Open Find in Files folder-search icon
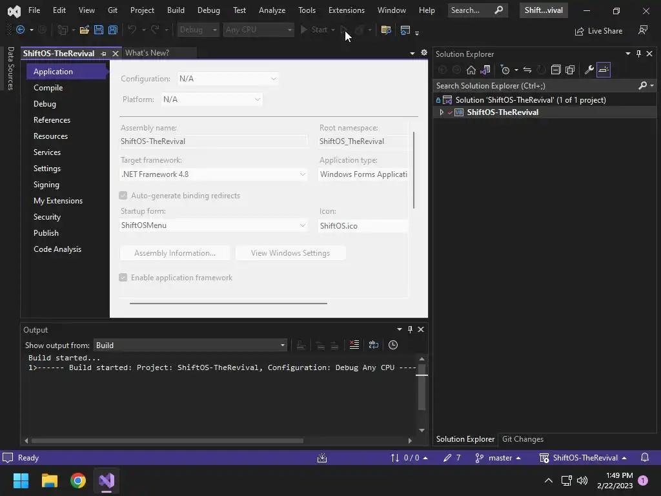661x496 pixels. coord(386,30)
